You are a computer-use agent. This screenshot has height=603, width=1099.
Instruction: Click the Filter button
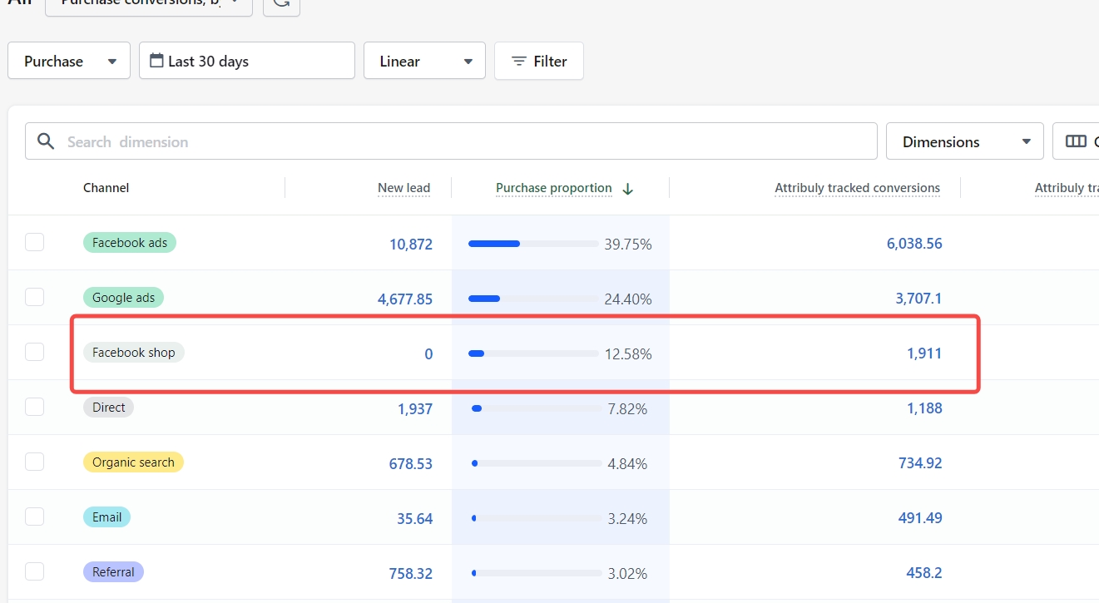[539, 61]
